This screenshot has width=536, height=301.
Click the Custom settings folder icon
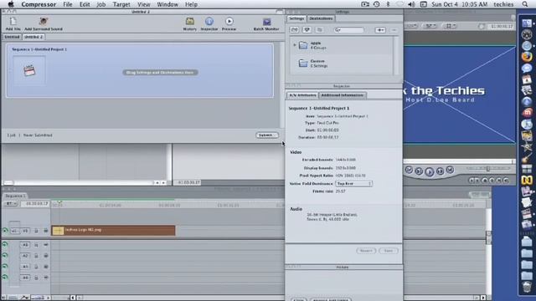click(x=303, y=63)
